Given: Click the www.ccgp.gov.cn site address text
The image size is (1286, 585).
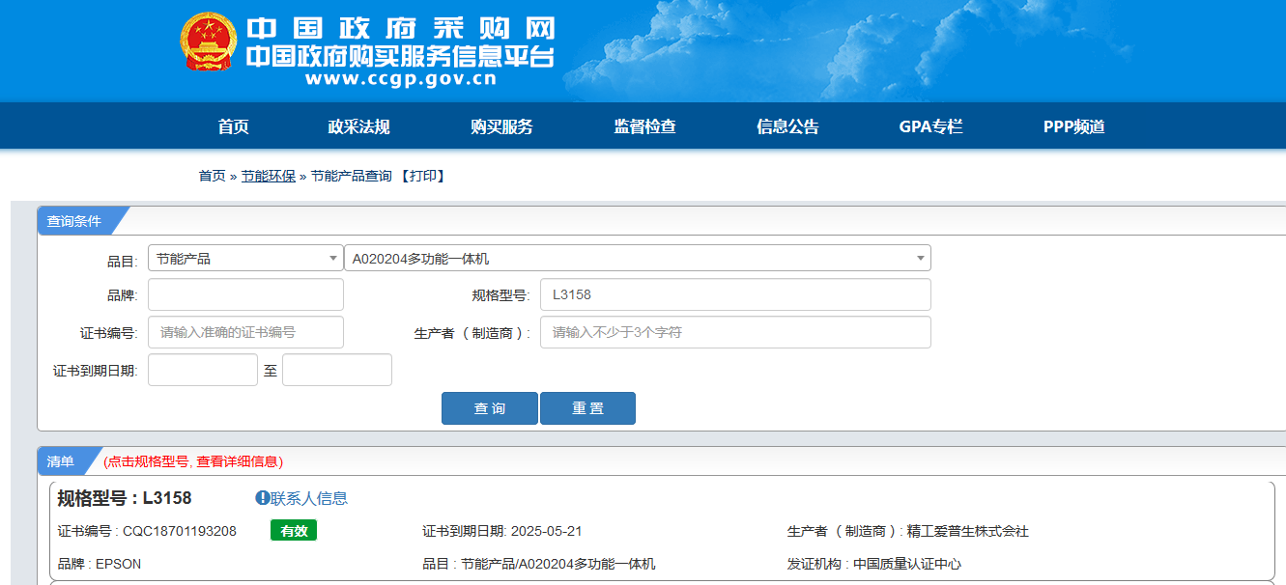Looking at the screenshot, I should click(400, 79).
